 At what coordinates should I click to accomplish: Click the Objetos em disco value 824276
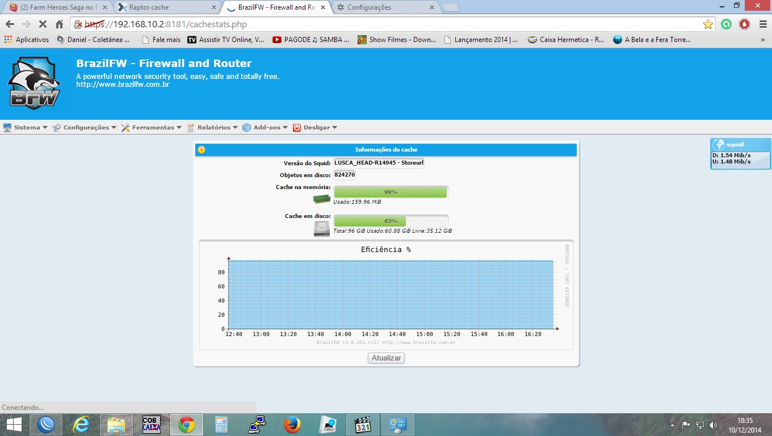(x=345, y=175)
